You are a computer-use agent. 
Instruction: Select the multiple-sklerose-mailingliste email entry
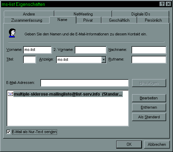(68, 94)
